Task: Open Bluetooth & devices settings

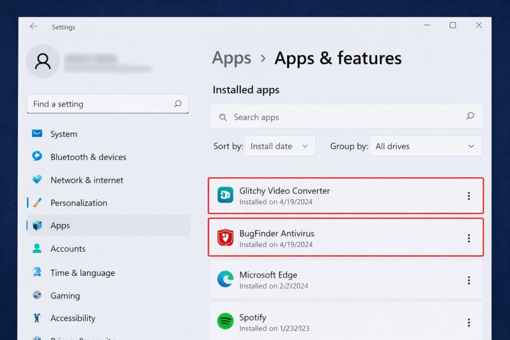Action: 88,157
